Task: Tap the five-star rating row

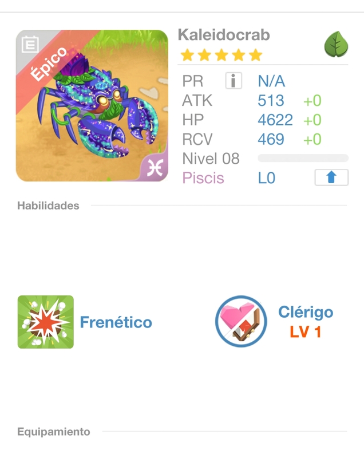Action: coord(221,55)
